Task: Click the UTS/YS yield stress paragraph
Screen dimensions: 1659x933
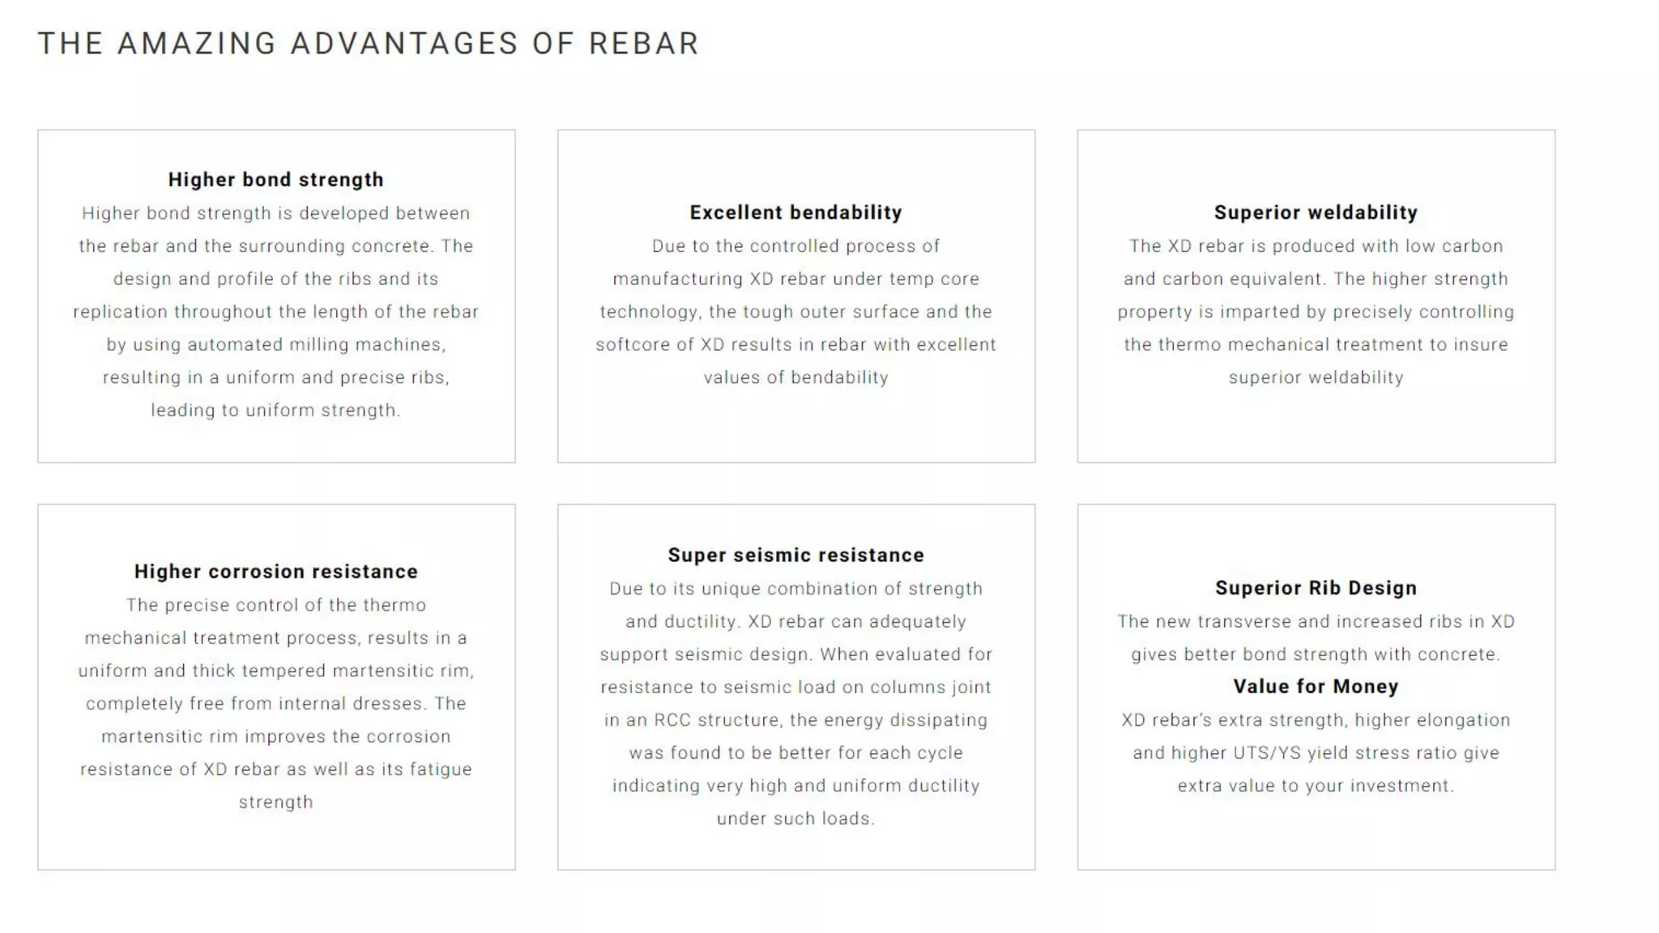Action: (1316, 752)
